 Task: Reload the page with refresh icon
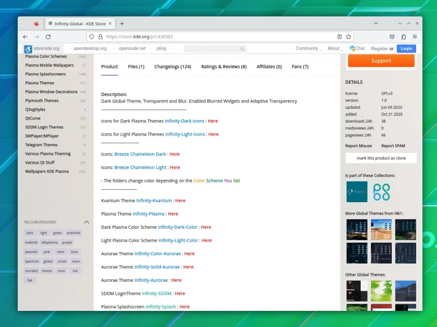pos(48,37)
